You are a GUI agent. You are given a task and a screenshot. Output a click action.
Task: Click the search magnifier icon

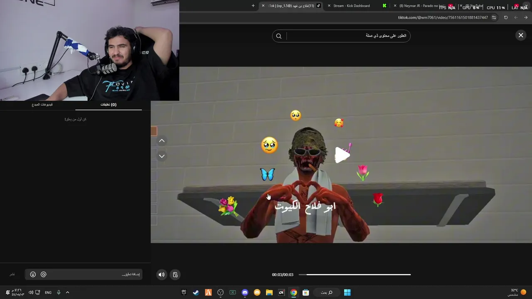click(279, 36)
